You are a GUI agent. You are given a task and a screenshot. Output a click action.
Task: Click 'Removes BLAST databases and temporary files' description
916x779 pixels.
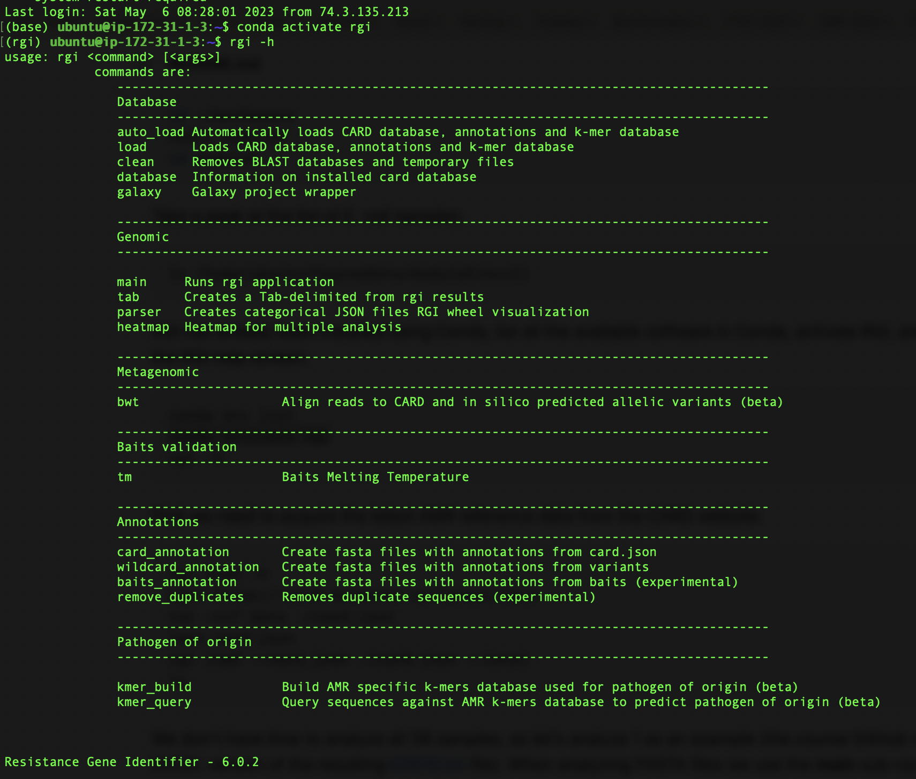(353, 162)
